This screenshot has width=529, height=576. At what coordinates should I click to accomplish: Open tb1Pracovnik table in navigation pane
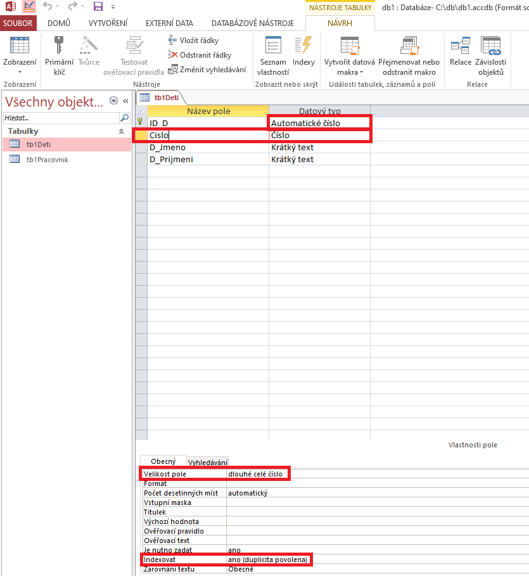pyautogui.click(x=47, y=160)
